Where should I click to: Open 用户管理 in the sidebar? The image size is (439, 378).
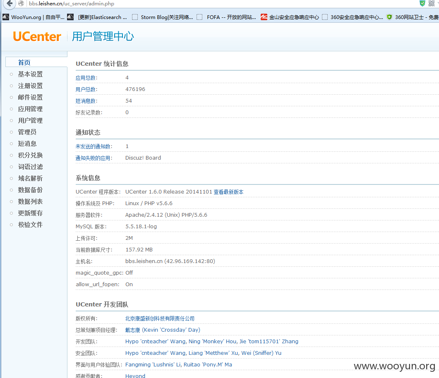30,120
